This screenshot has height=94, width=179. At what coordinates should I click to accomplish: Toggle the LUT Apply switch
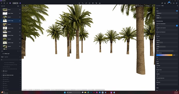(x=177, y=11)
